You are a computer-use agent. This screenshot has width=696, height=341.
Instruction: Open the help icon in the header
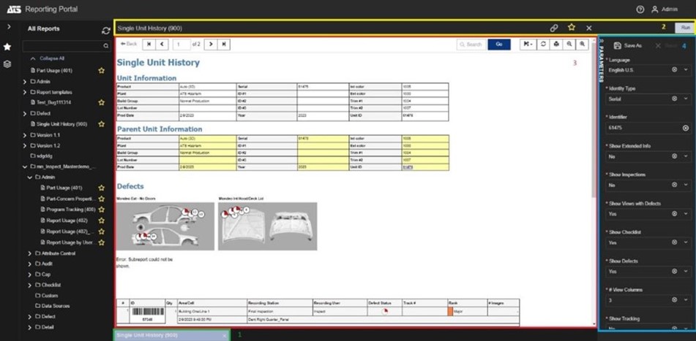[x=640, y=9]
